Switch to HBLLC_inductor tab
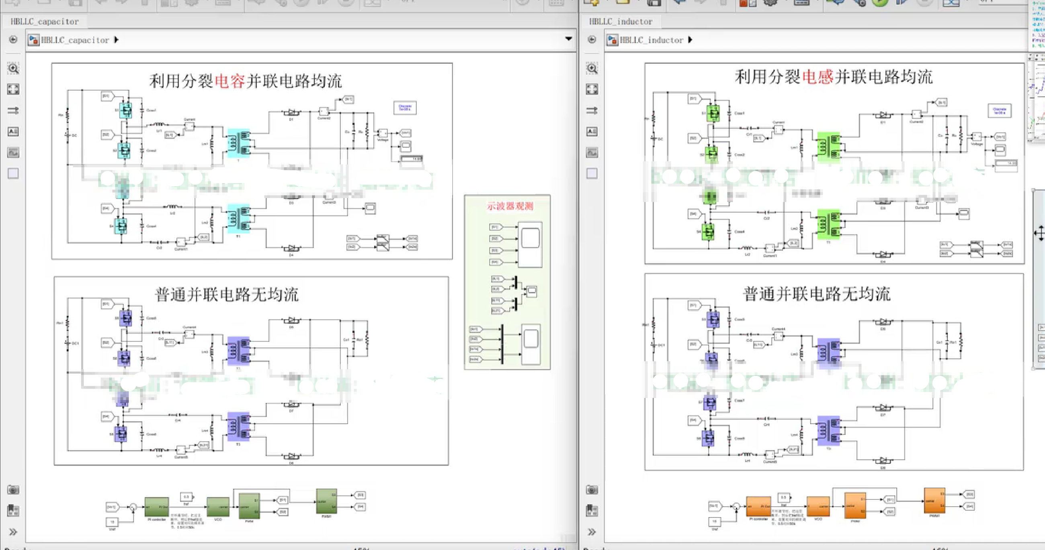1045x550 pixels. 621,22
